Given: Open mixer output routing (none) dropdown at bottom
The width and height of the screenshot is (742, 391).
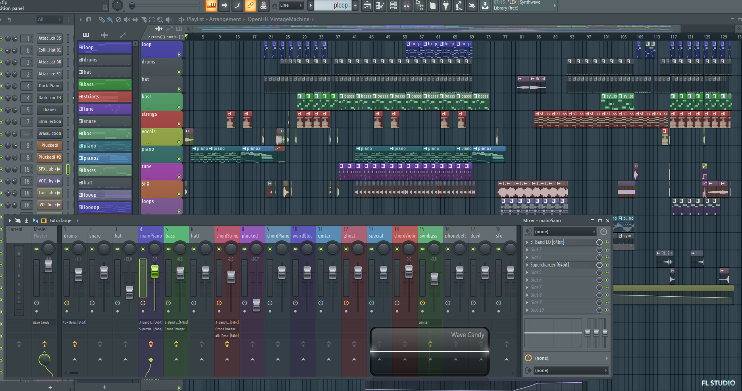Looking at the screenshot, I should coord(571,370).
